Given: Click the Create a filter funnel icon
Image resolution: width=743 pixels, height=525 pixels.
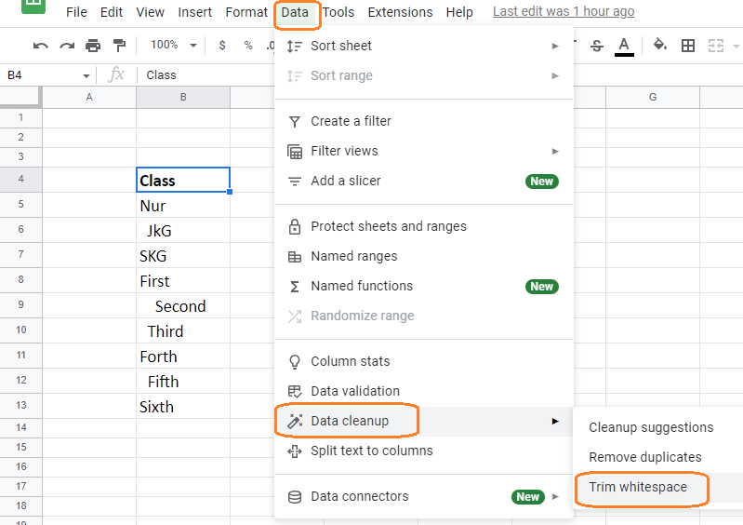Looking at the screenshot, I should [x=294, y=122].
